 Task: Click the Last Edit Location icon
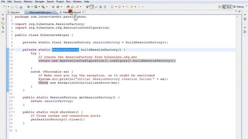tap(127, 7)
